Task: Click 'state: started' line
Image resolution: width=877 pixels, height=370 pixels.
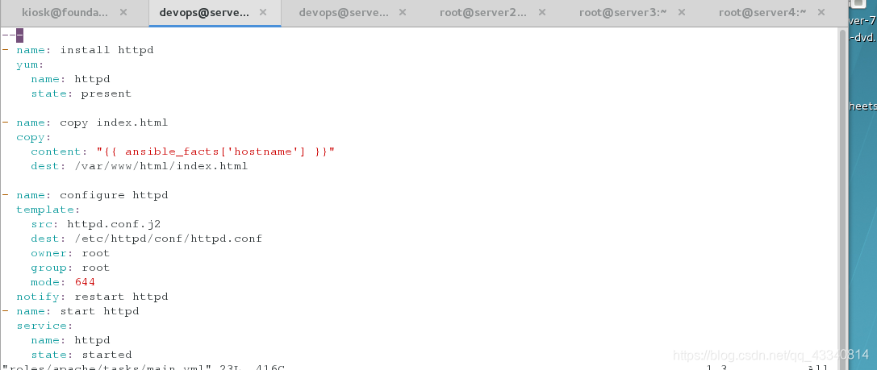Action: point(81,355)
